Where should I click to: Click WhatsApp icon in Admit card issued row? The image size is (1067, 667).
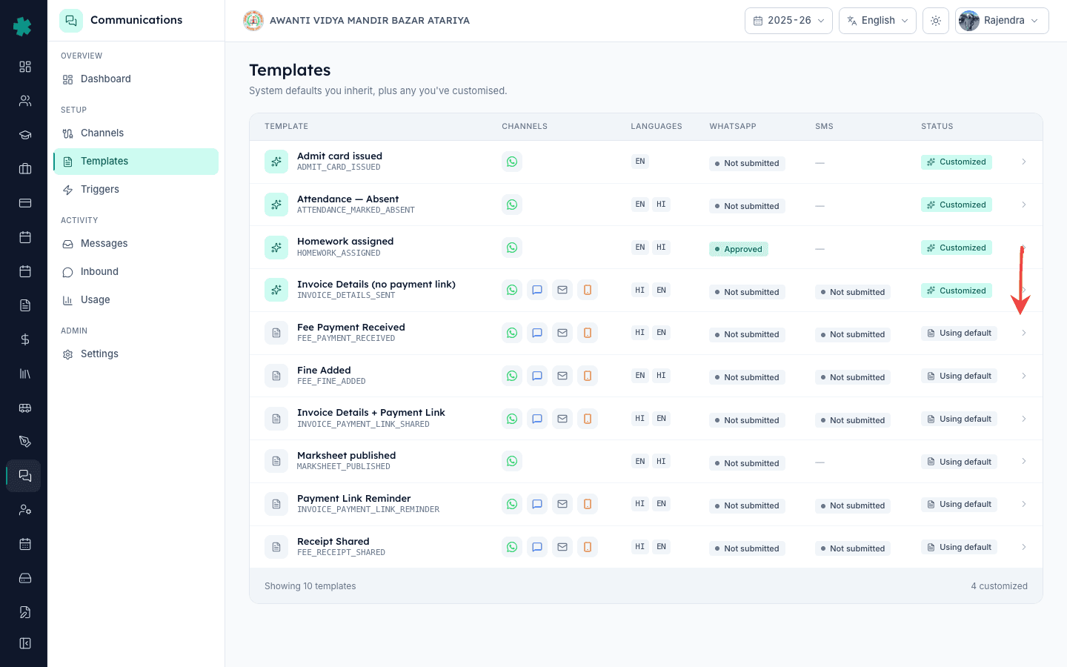pos(512,162)
